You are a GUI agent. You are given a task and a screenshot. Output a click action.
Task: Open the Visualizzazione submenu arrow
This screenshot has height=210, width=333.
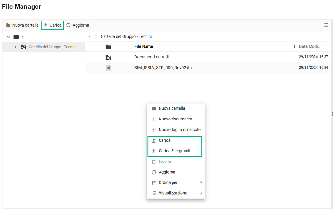click(201, 193)
